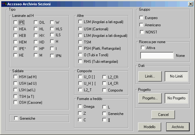Tick the HEB laminate checkbox
Screen dimensions: 195x135
tap(15, 36)
